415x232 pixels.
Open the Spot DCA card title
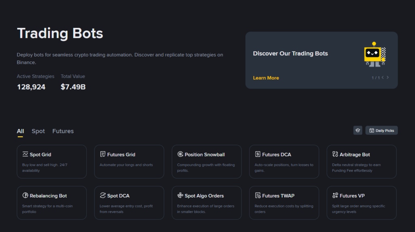click(x=118, y=196)
